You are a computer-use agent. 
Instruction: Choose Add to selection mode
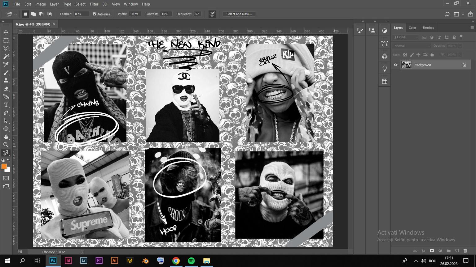pos(33,14)
